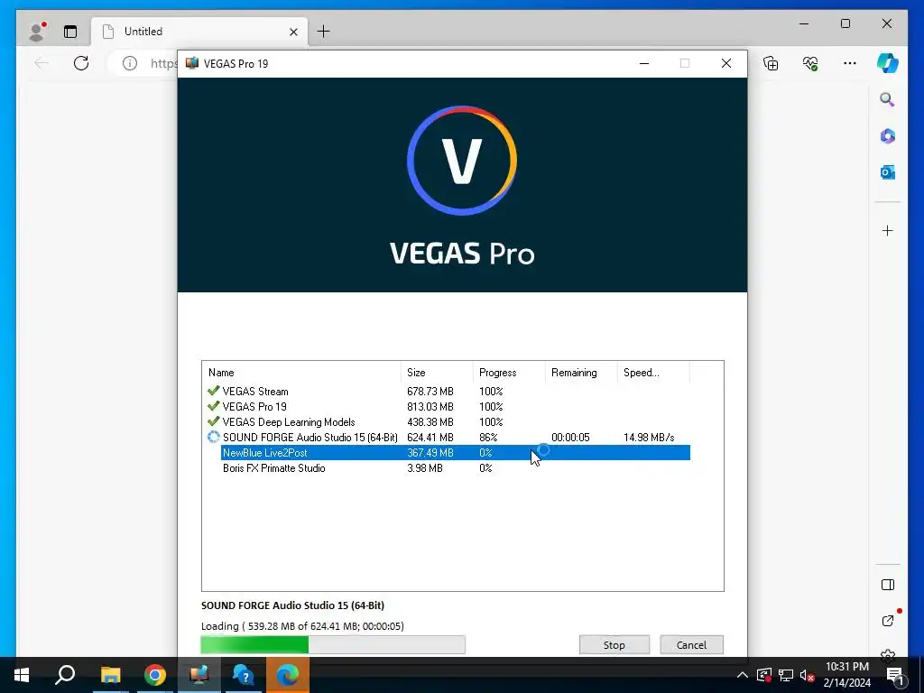Image resolution: width=924 pixels, height=693 pixels.
Task: Click the VEGAS Stream completed checkmark icon
Action: tap(213, 391)
